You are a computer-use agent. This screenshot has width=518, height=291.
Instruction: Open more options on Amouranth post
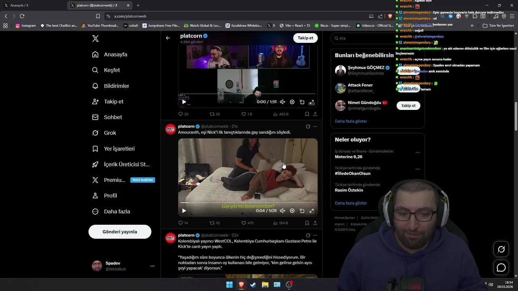coord(315,127)
